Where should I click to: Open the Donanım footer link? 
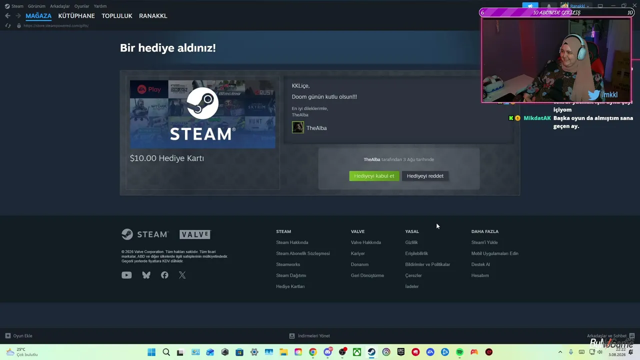(359, 264)
